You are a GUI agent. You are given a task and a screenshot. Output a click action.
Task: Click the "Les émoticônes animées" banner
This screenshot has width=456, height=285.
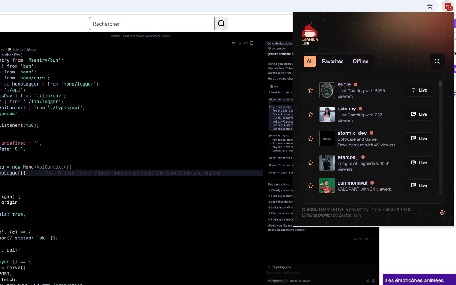(419, 280)
